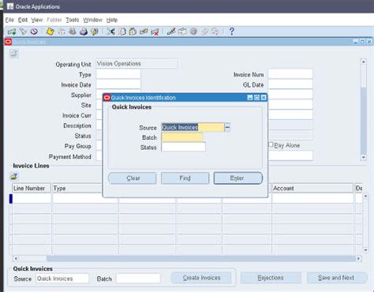This screenshot has height=292, width=374.
Task: Click the header scrollbar up arrow
Action: tap(364, 62)
